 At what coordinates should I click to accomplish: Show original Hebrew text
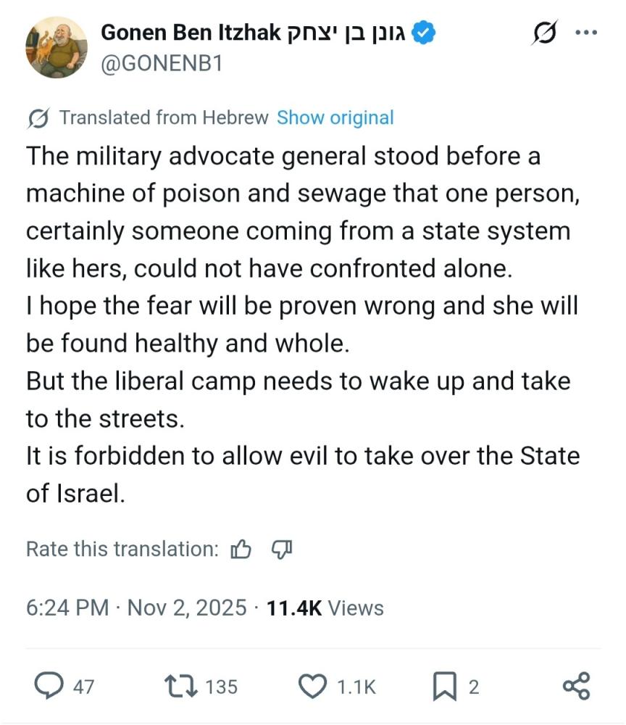tap(335, 117)
